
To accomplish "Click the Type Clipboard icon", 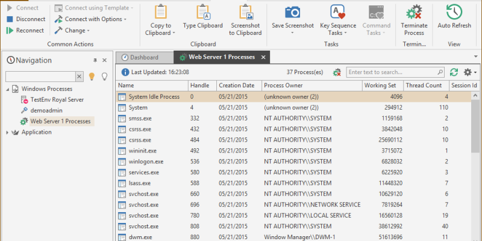I will (202, 13).
